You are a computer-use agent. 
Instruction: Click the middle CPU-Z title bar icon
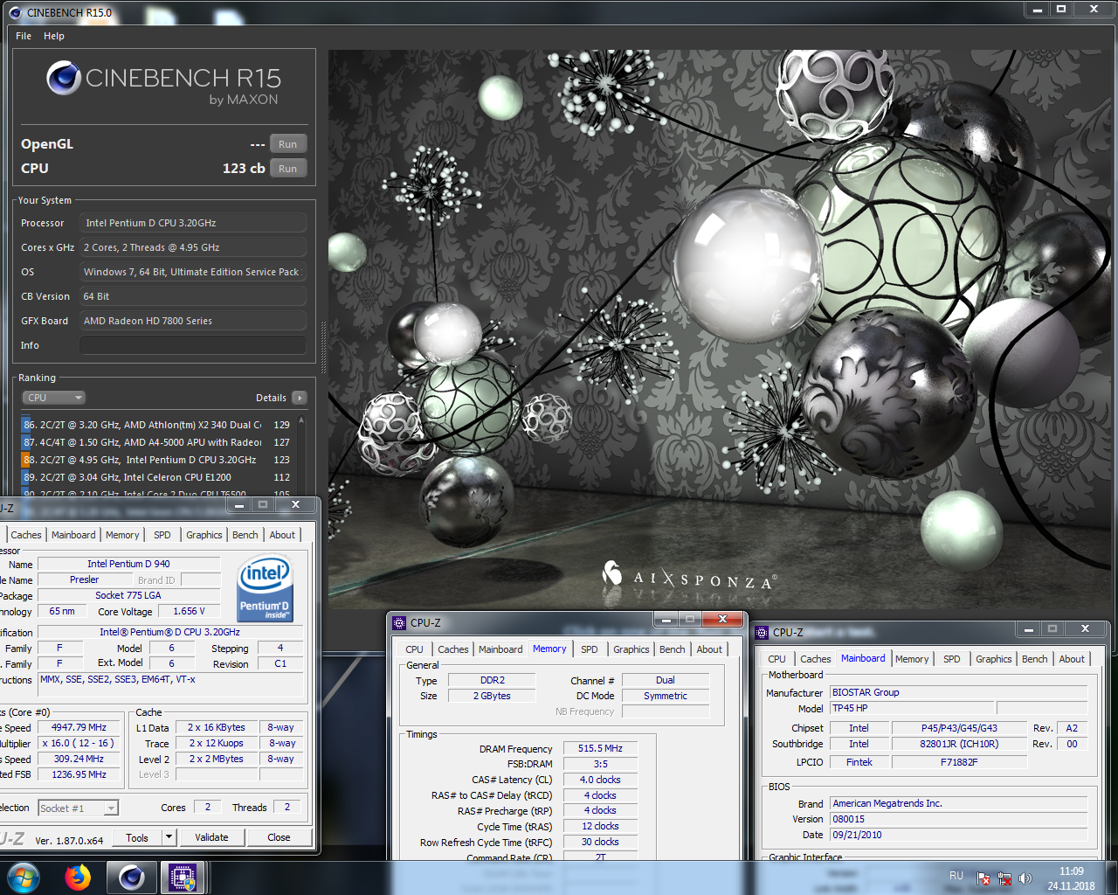tap(399, 623)
